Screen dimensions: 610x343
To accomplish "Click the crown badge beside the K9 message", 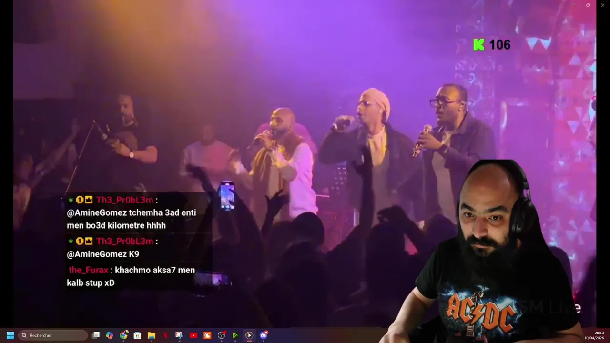I will point(89,241).
